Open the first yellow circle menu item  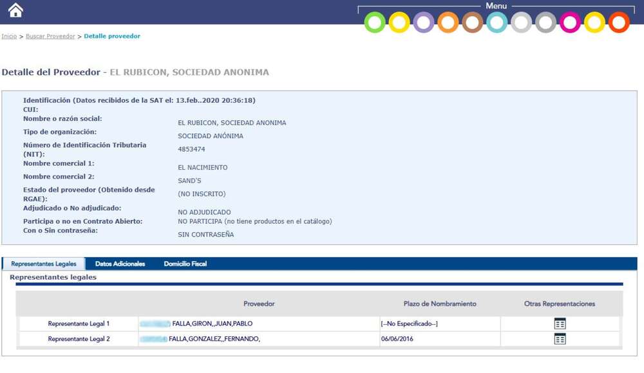point(399,22)
